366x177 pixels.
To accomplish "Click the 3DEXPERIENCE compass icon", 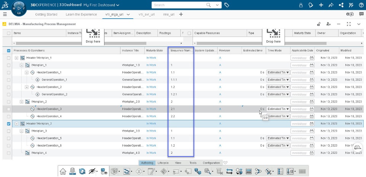I will coord(19,8).
